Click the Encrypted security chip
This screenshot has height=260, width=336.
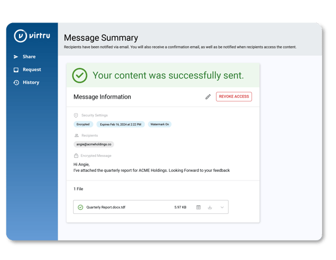tap(83, 125)
